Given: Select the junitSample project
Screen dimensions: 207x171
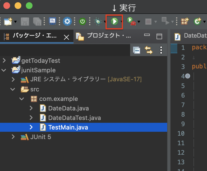Looking at the screenshot, I should [x=38, y=70].
